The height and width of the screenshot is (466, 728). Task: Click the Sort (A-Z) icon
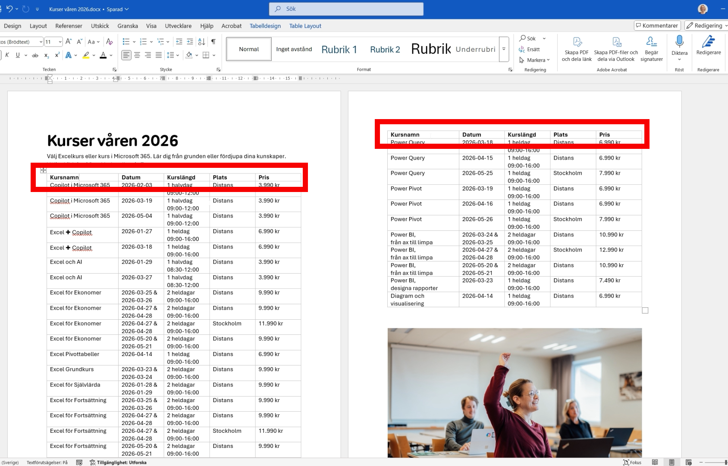click(x=201, y=42)
